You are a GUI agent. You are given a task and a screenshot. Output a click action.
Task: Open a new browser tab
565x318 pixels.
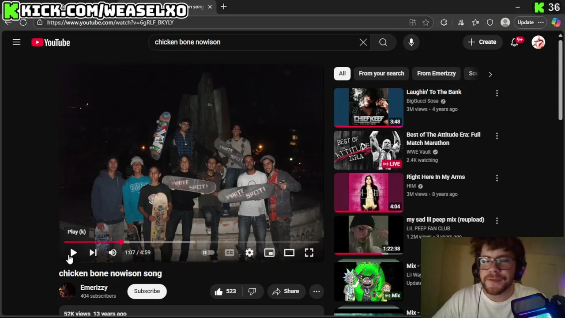point(224,7)
